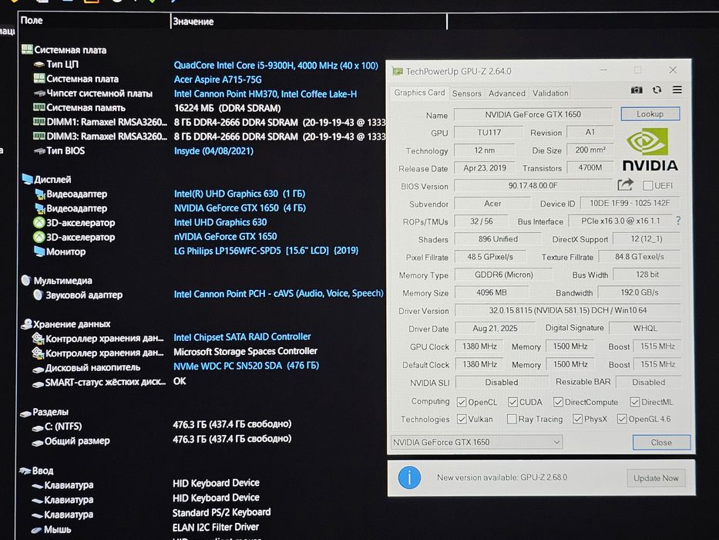Click the Мультимедиа section speaker icon
719x540 pixels.
pos(26,280)
